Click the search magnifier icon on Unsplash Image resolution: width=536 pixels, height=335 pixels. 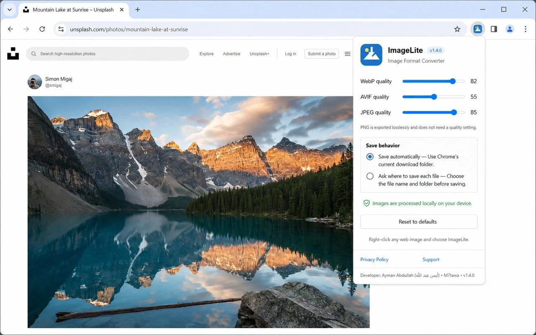tap(34, 54)
